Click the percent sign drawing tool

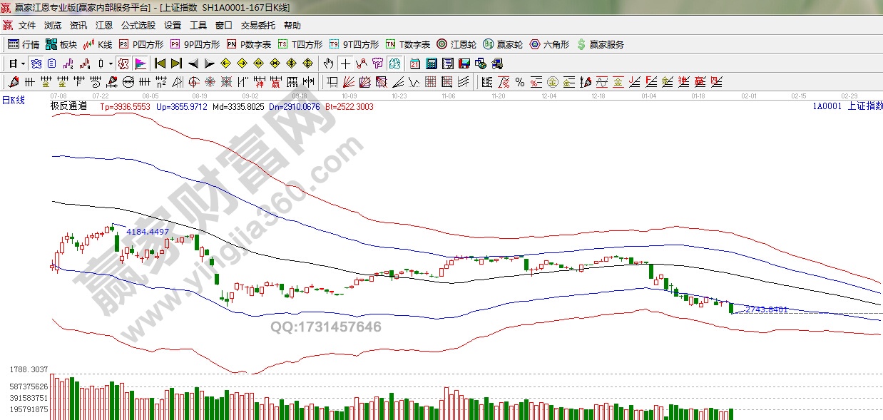pyautogui.click(x=520, y=82)
